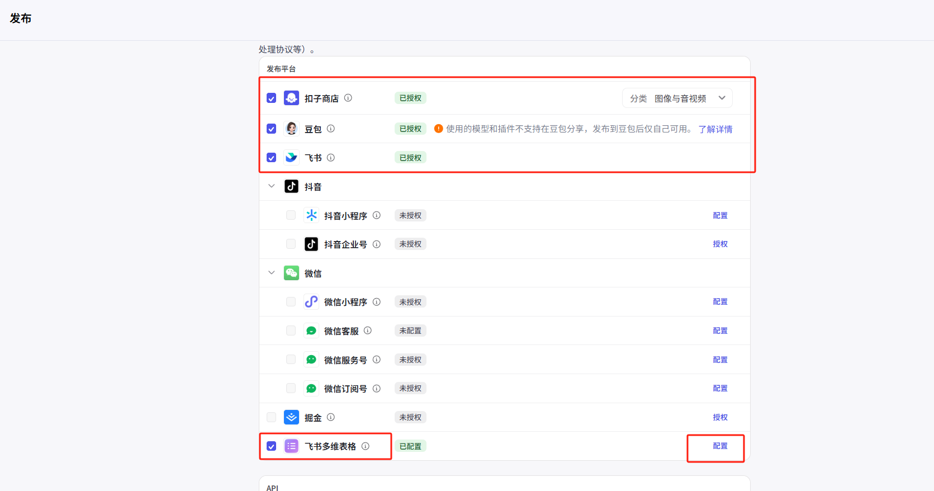Open the info icon beside 飞书多维表格

[x=366, y=446]
